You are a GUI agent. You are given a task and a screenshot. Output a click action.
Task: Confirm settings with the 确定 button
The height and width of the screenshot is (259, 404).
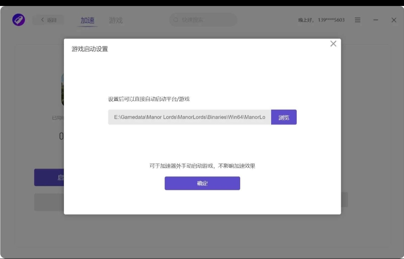[202, 183]
